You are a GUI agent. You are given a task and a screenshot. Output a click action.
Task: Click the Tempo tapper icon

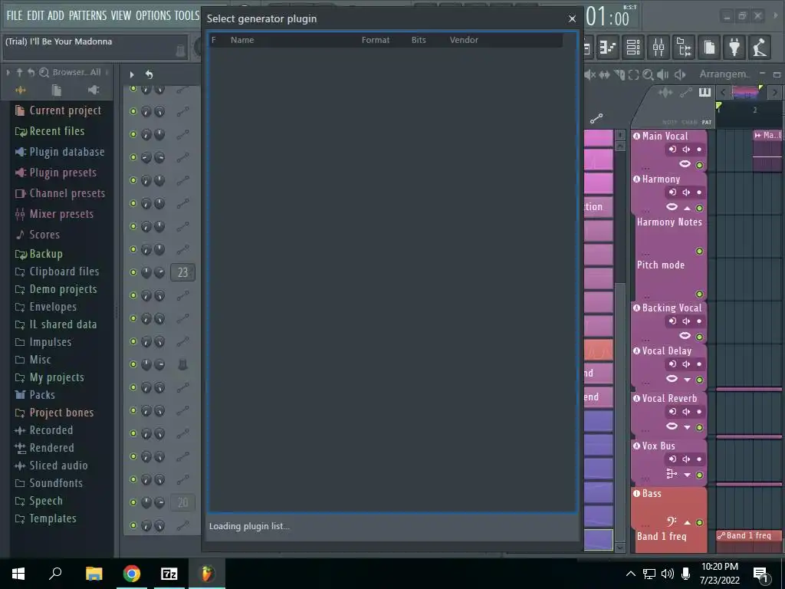coord(760,47)
